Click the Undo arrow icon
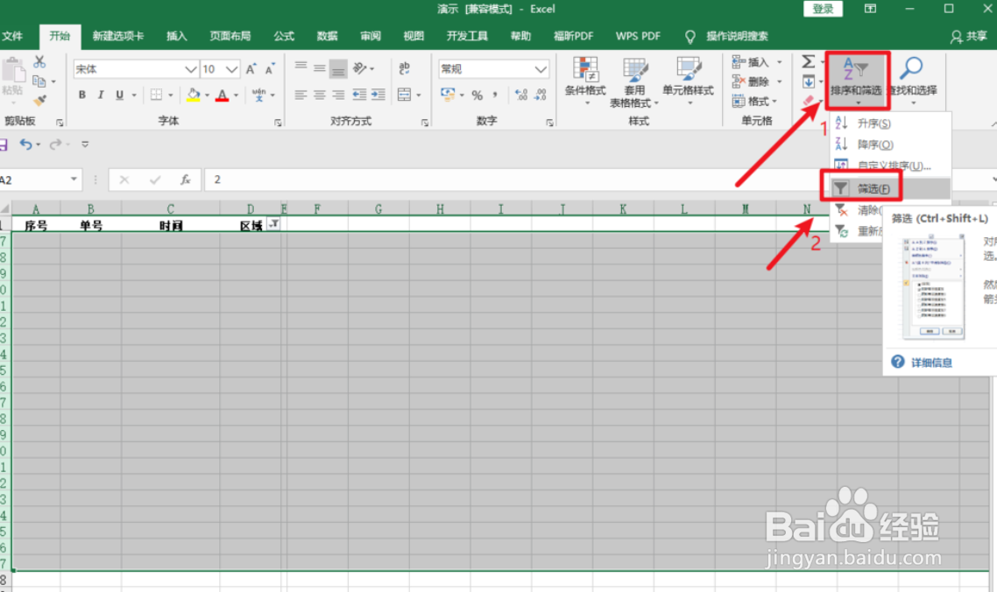This screenshot has width=997, height=592. (25, 144)
